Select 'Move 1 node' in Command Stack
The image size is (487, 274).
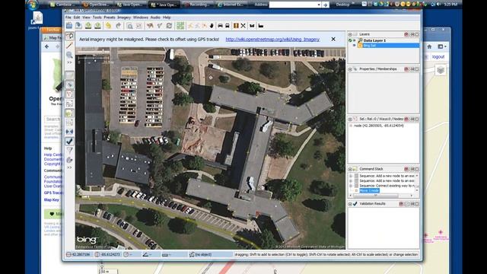(x=369, y=190)
